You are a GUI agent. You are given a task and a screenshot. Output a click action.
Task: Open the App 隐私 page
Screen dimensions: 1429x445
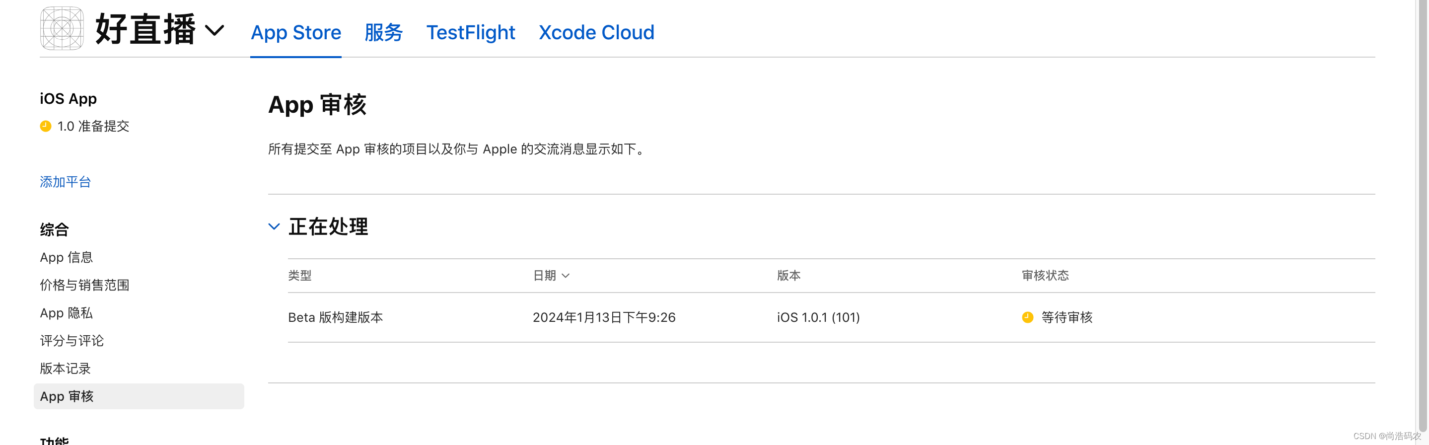[65, 313]
